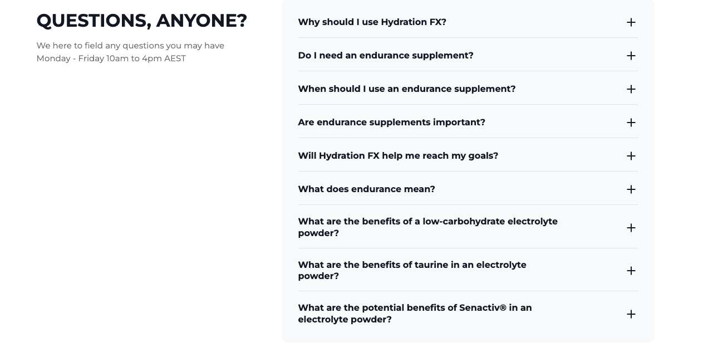
Task: Click the low-carbohydrate electrolyte powder benefits question text
Action: click(428, 227)
